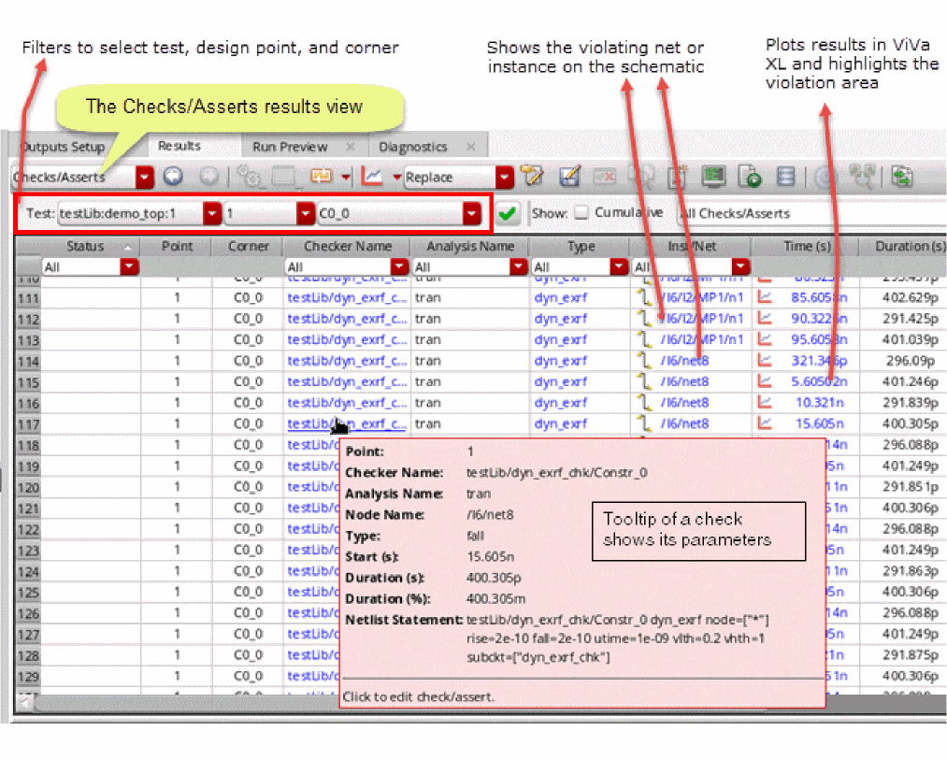Expand the Test testLib:demo_top:1 dropdown
This screenshot has height=760, width=947.
[x=212, y=214]
